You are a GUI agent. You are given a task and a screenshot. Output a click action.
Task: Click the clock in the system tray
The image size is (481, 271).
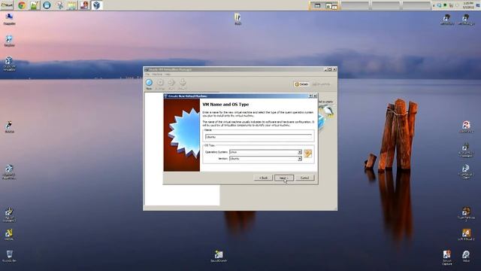[468, 5]
